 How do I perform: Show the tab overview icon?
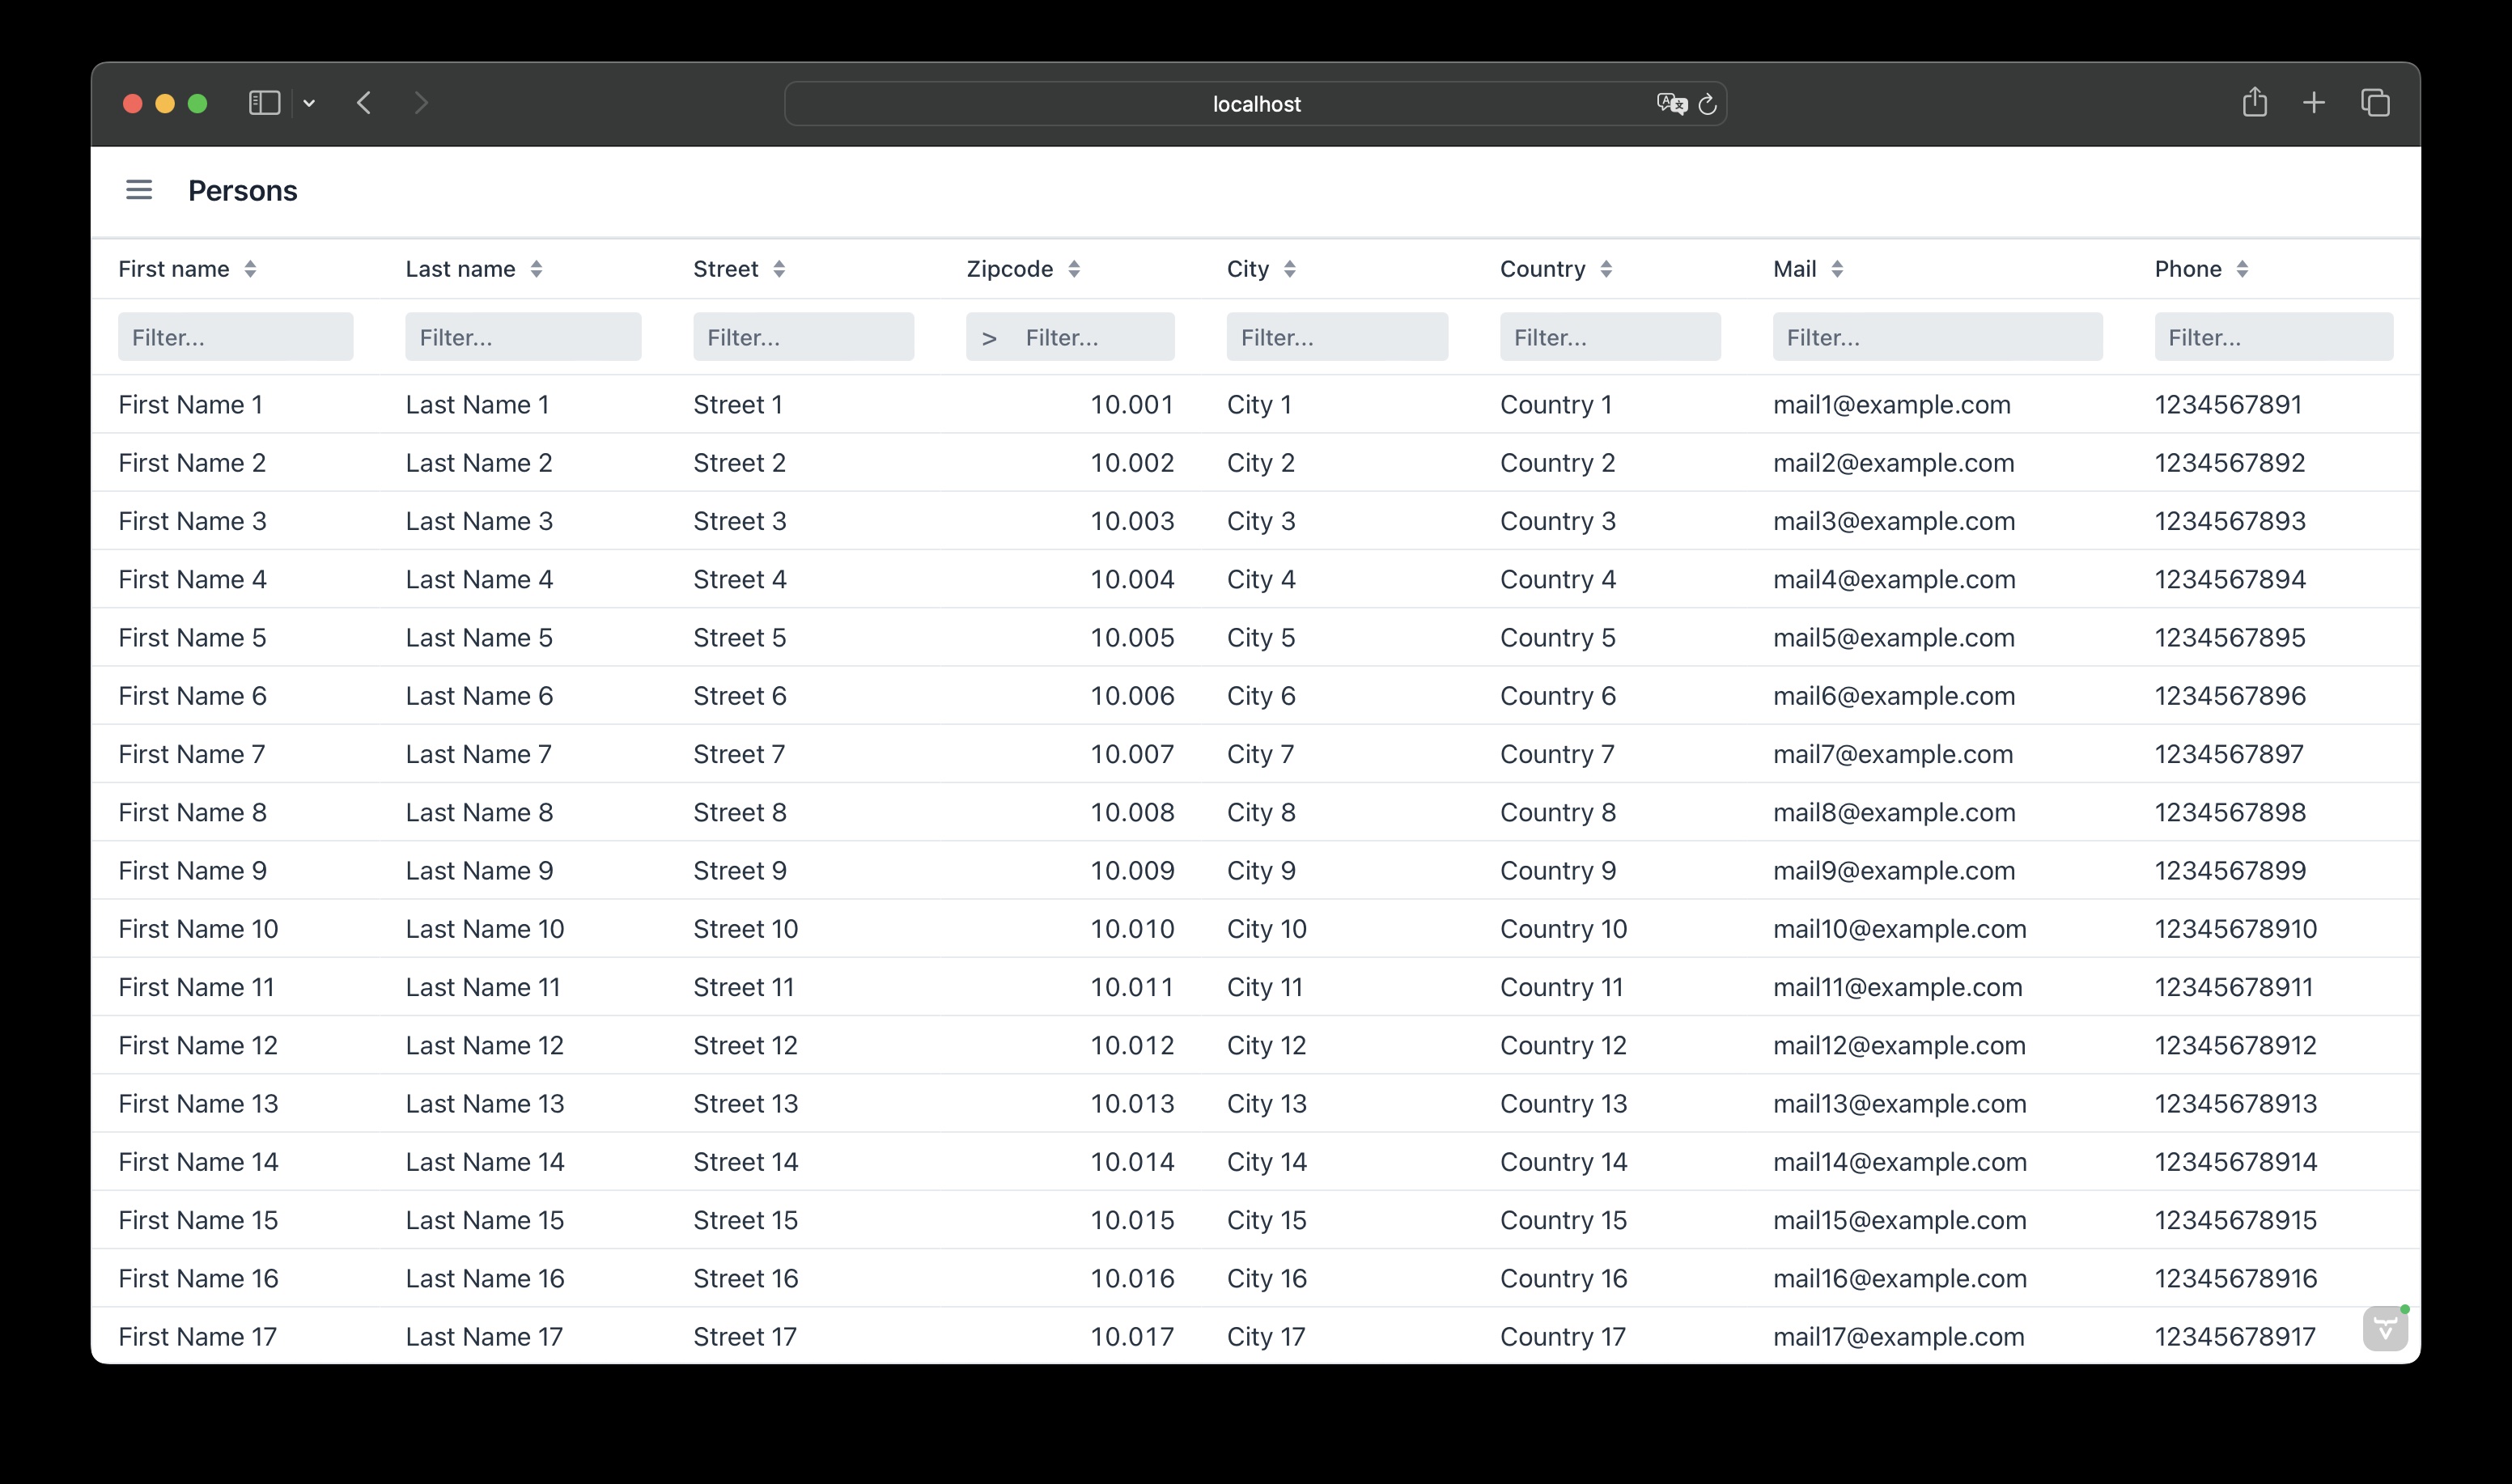click(2375, 103)
